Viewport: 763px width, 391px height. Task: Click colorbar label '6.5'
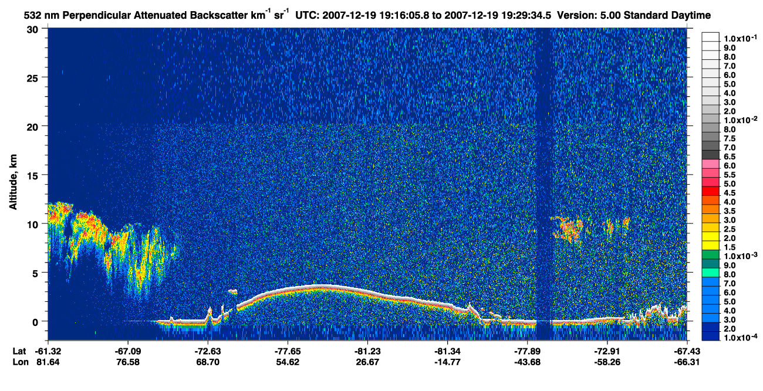pyautogui.click(x=731, y=157)
